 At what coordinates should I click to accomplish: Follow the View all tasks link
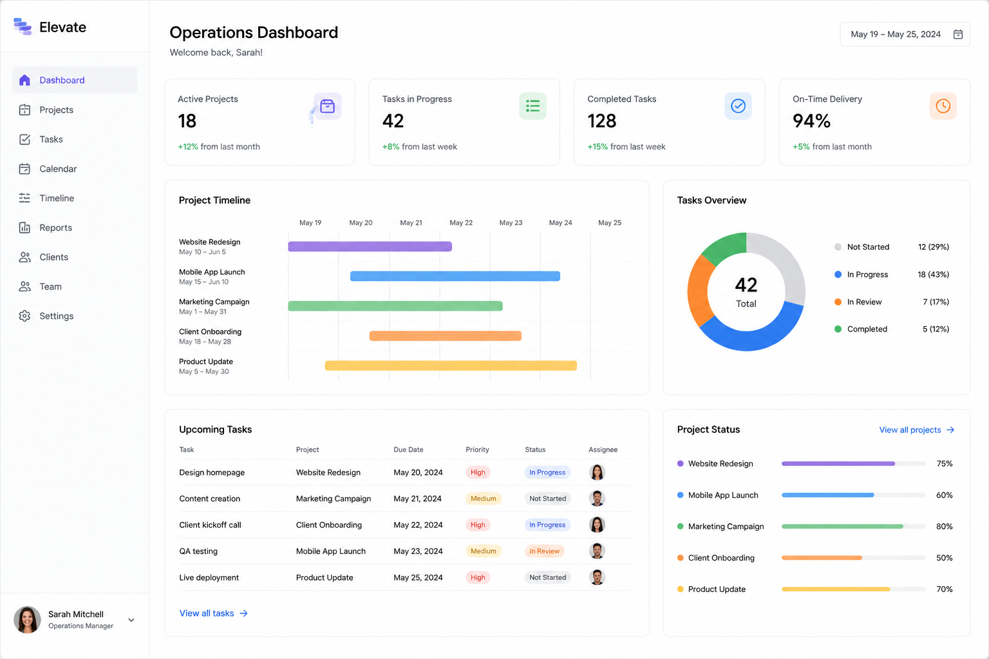coord(213,613)
